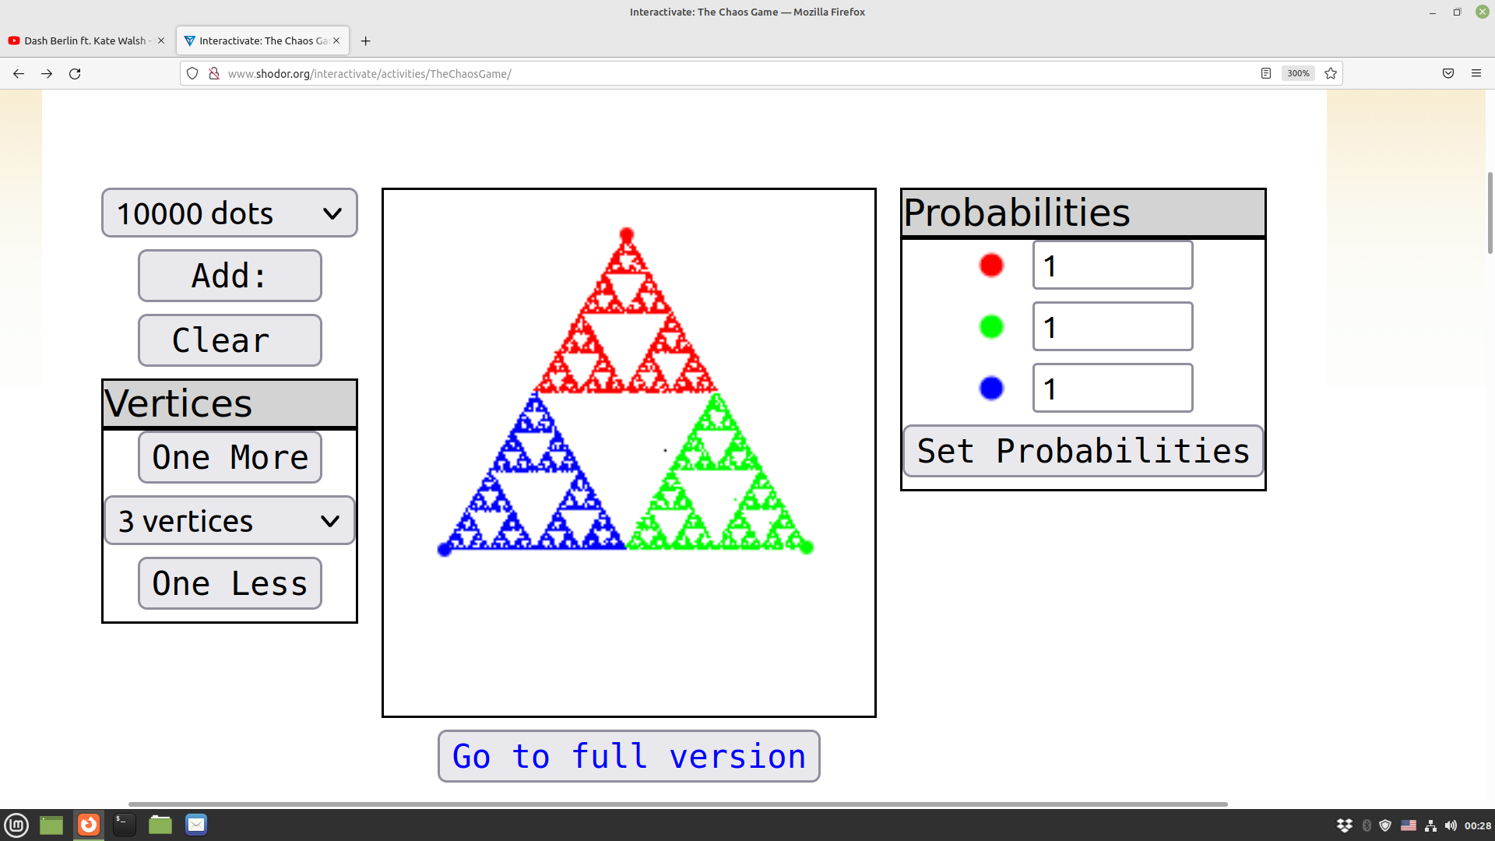Open tracking protection shield icon
The image size is (1495, 841).
192,73
